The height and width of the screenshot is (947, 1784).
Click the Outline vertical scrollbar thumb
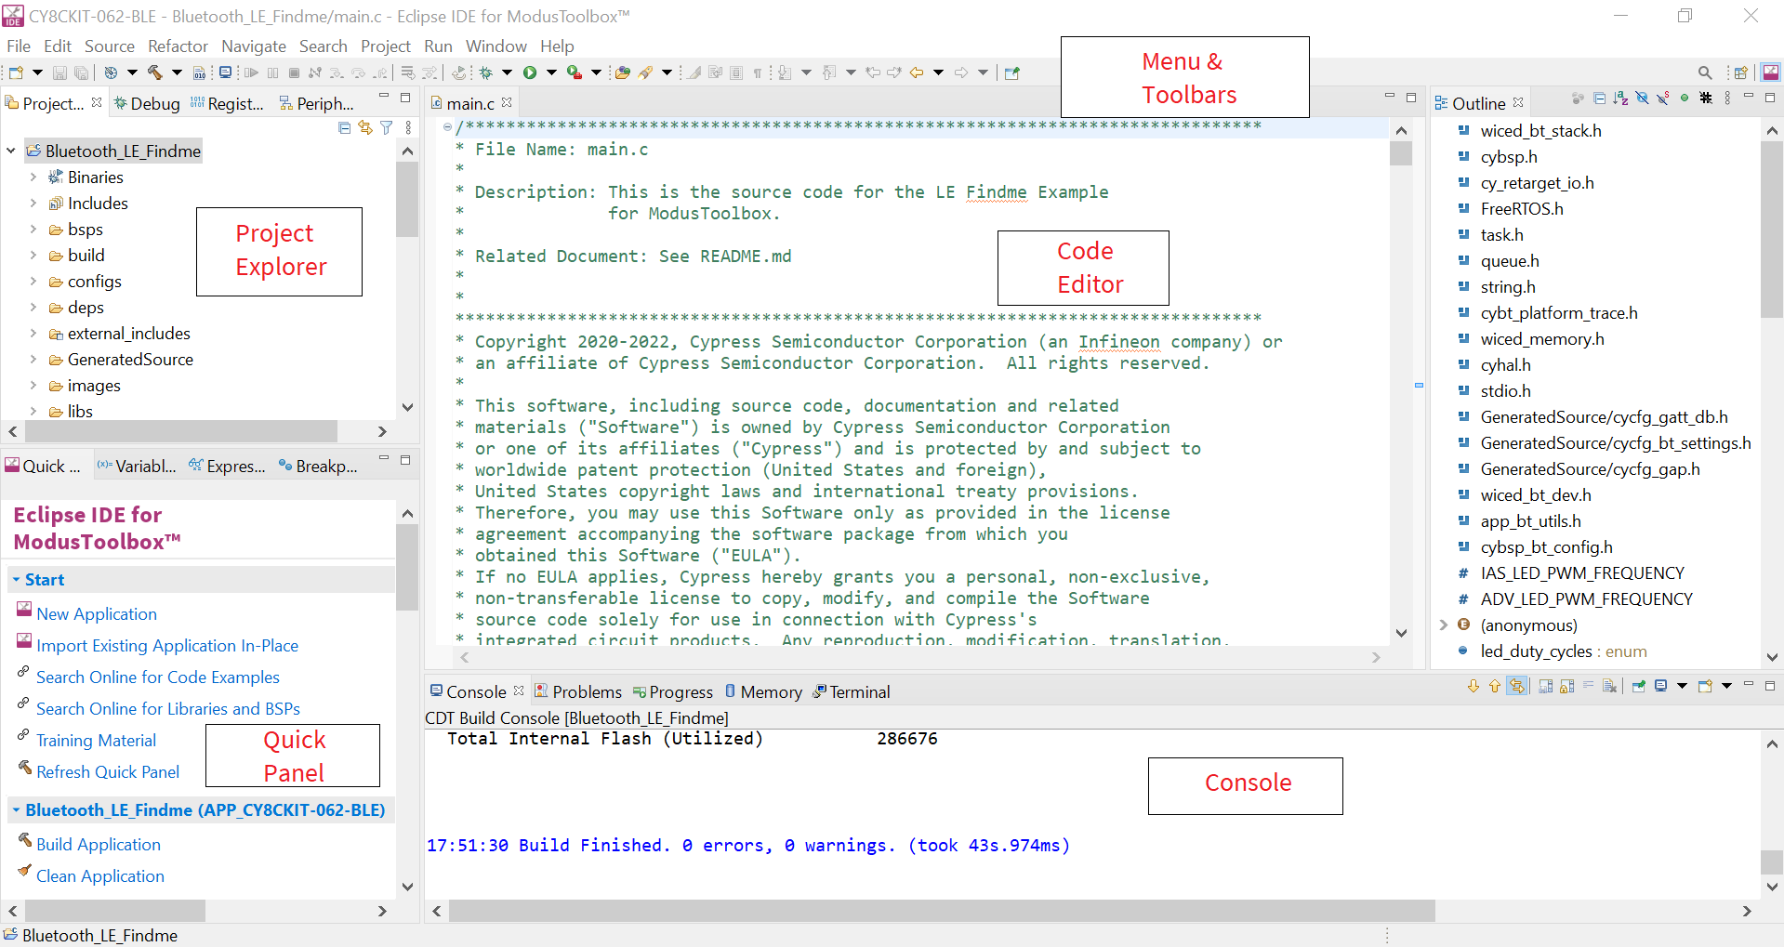click(x=1771, y=230)
